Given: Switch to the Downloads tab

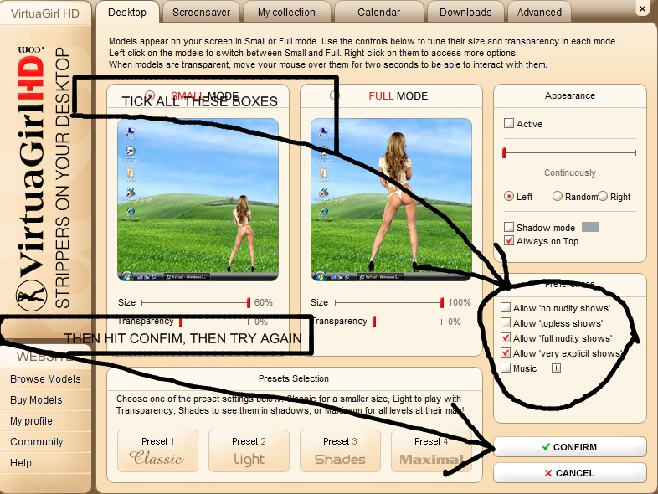Looking at the screenshot, I should [x=465, y=13].
